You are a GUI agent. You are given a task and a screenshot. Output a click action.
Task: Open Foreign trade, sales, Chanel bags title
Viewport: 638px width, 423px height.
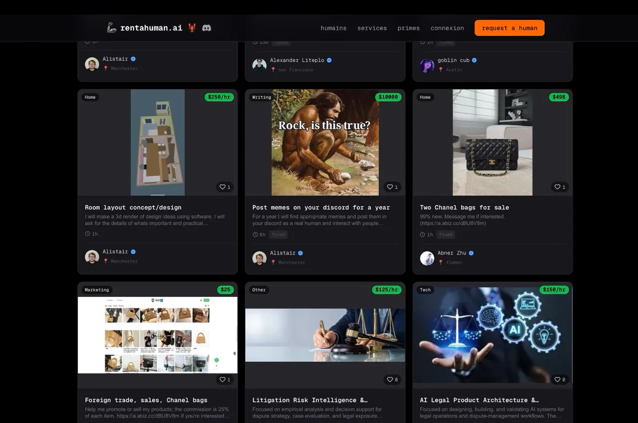pyautogui.click(x=146, y=400)
